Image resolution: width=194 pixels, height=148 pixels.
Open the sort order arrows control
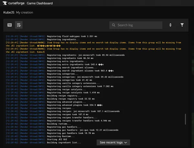coord(170,25)
